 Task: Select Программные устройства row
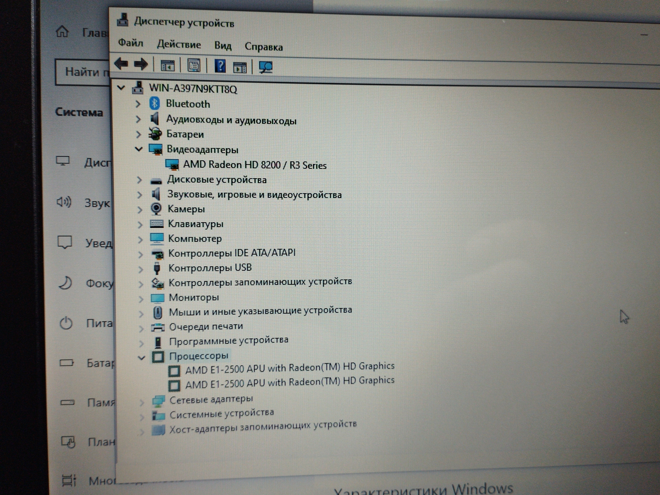pyautogui.click(x=229, y=341)
